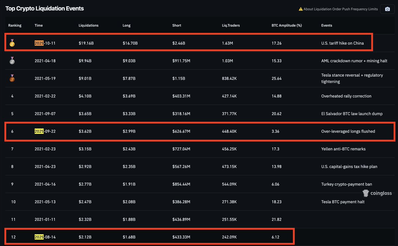Image resolution: width=398 pixels, height=246 pixels.
Task: Click Over-leveraged longs flushed event
Action: (348, 131)
